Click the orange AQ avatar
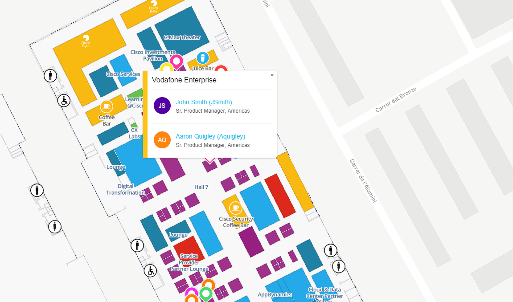513x302 pixels. pos(162,140)
